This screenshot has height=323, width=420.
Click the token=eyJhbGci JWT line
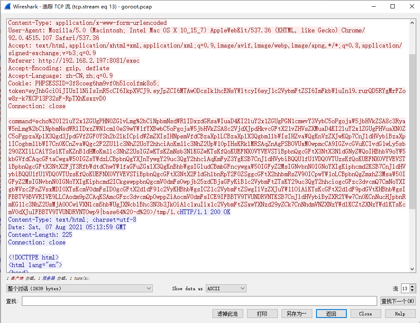point(207,91)
